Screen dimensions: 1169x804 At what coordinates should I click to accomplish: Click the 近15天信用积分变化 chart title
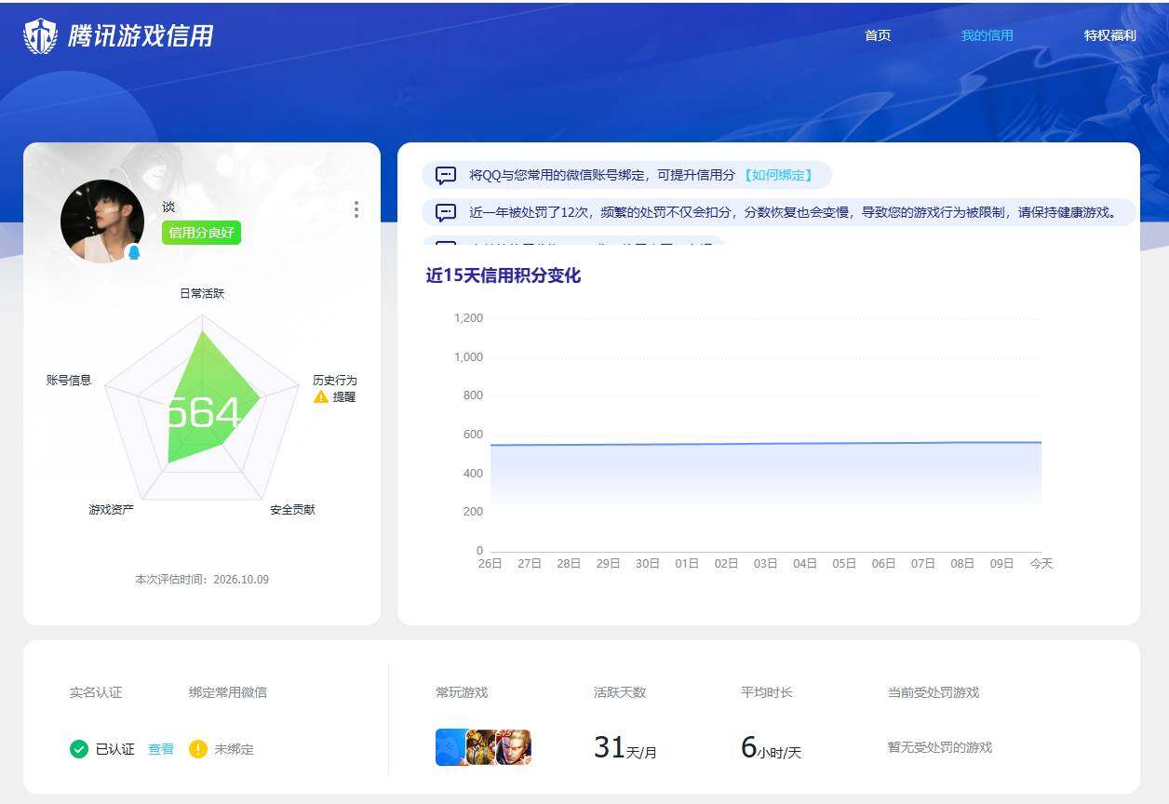504,275
